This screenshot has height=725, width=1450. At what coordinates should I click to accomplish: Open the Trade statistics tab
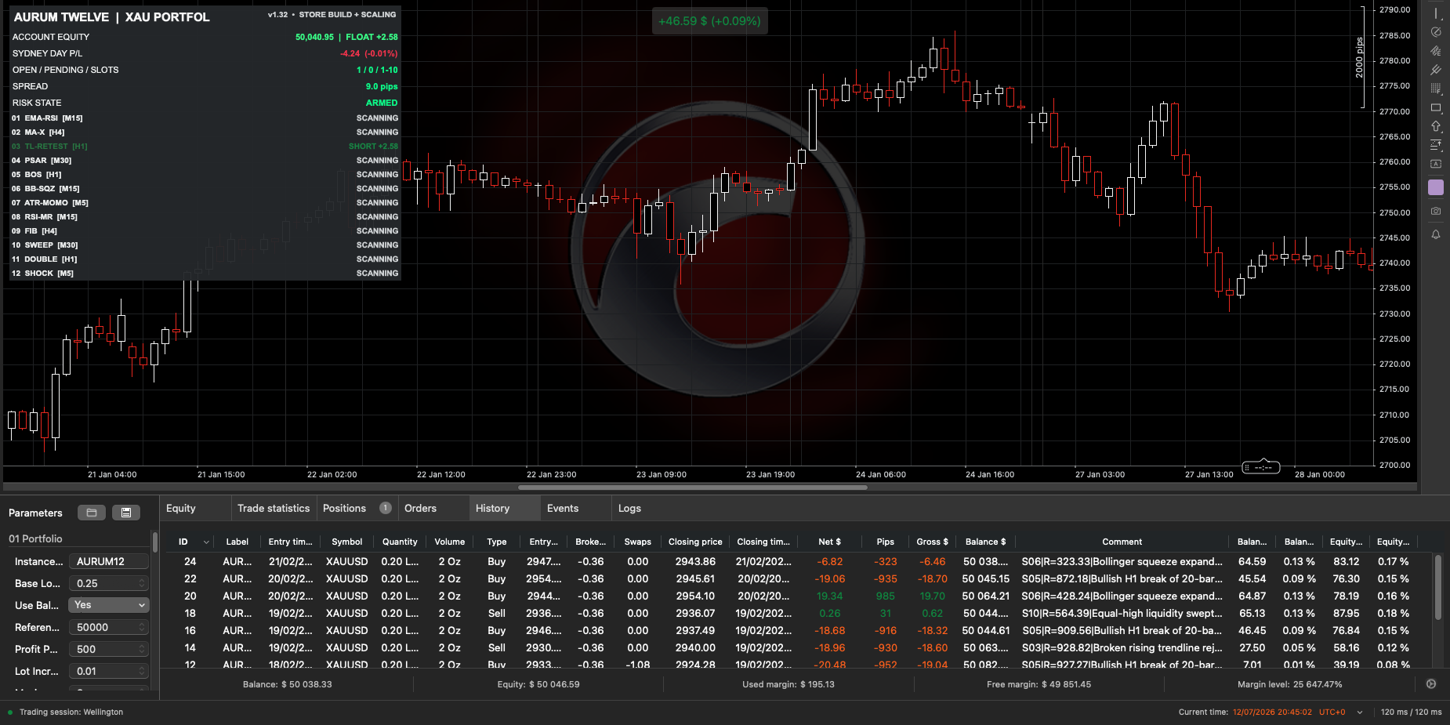pyautogui.click(x=274, y=508)
